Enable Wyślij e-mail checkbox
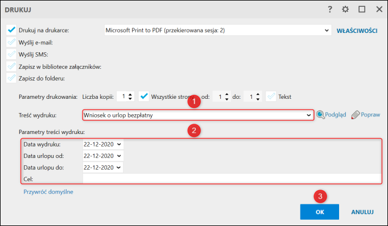 [11, 42]
